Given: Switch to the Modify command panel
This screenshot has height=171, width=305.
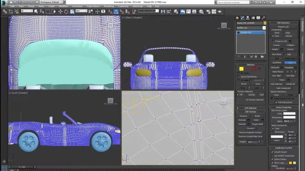Looking at the screenshot, I should 243,18.
